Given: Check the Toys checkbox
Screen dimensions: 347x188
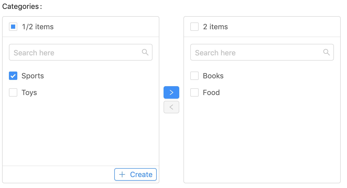Looking at the screenshot, I should click(x=13, y=92).
